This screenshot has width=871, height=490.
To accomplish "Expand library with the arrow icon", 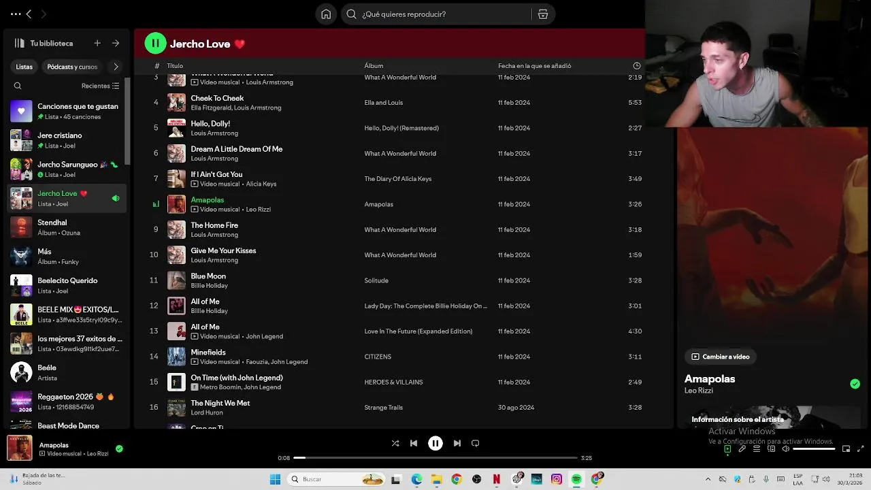I will [116, 43].
